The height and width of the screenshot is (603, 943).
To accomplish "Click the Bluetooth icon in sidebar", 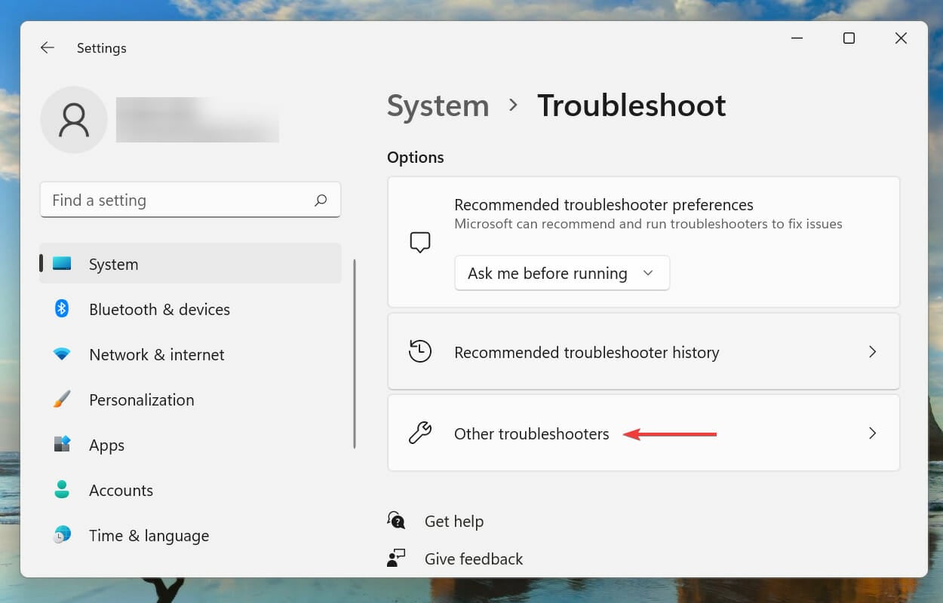I will pyautogui.click(x=62, y=309).
